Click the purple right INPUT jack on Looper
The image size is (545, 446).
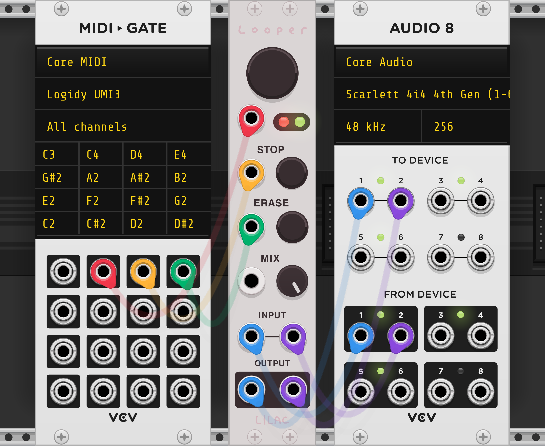(293, 336)
